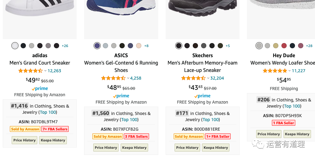Open Keepa History for the Skechers sneaker

click(x=216, y=148)
